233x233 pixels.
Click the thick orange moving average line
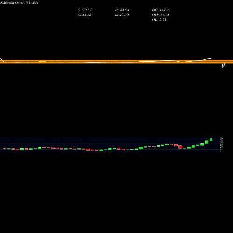pyautogui.click(x=116, y=62)
